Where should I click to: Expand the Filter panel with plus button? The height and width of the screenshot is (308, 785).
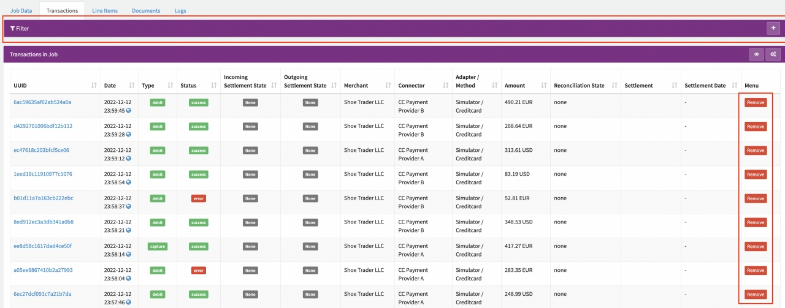773,28
